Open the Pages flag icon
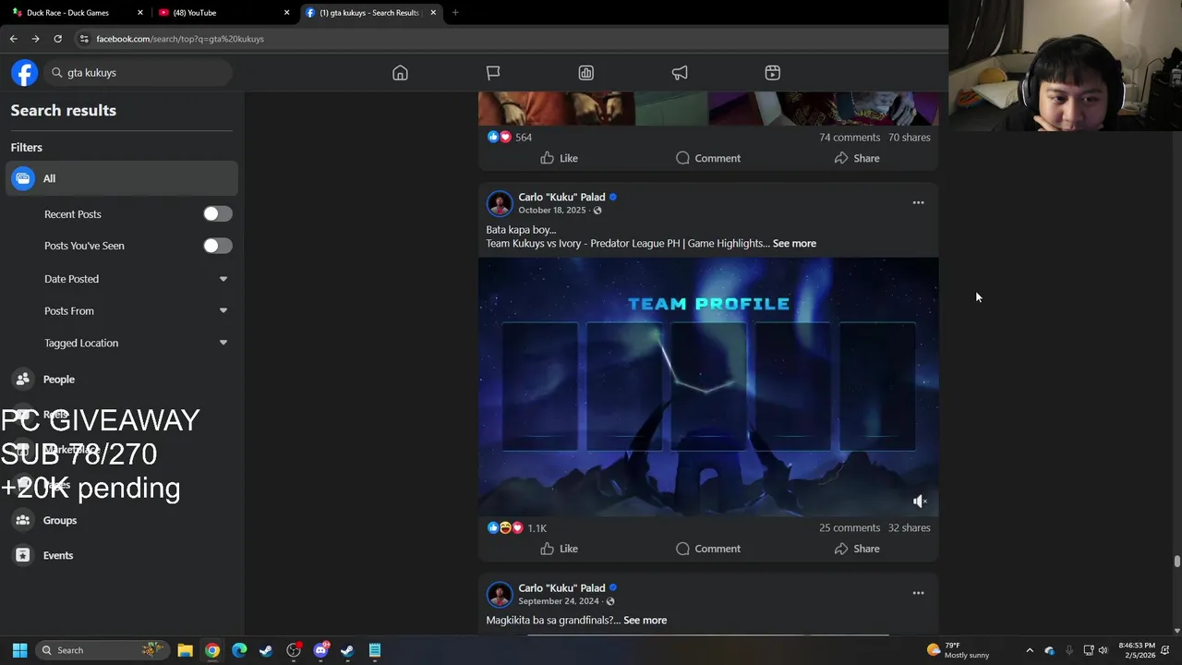 [x=493, y=73]
